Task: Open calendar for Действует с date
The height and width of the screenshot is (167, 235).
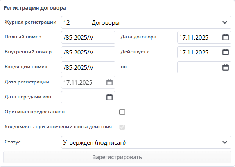Action: [225, 52]
